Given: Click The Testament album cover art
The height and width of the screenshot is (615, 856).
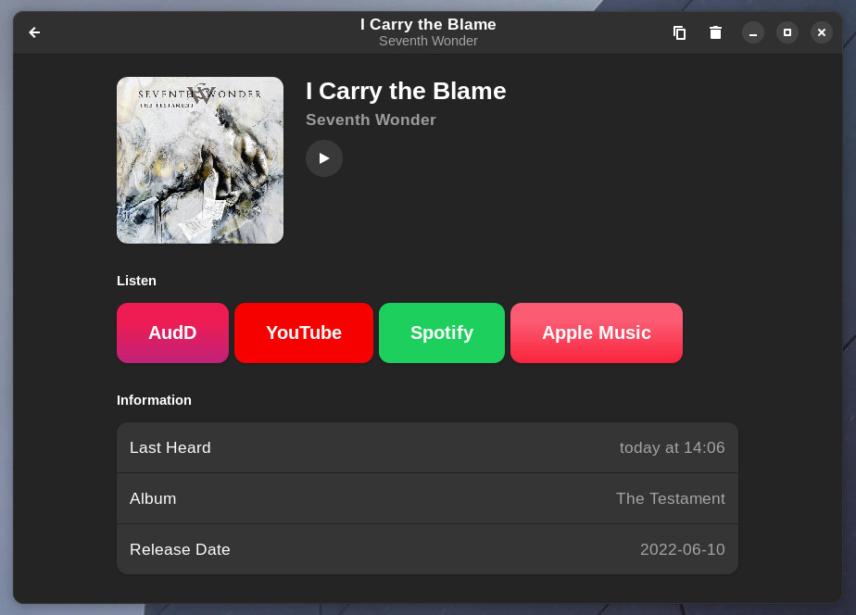Looking at the screenshot, I should (x=200, y=160).
